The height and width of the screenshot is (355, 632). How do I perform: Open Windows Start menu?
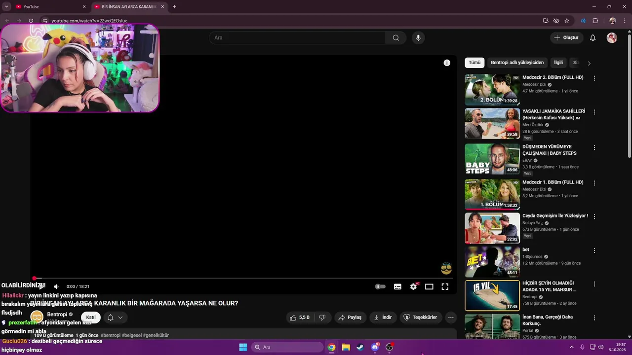[x=243, y=347]
